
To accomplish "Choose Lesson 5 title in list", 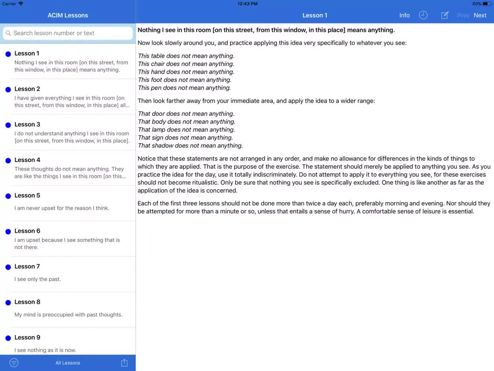I will [x=27, y=195].
